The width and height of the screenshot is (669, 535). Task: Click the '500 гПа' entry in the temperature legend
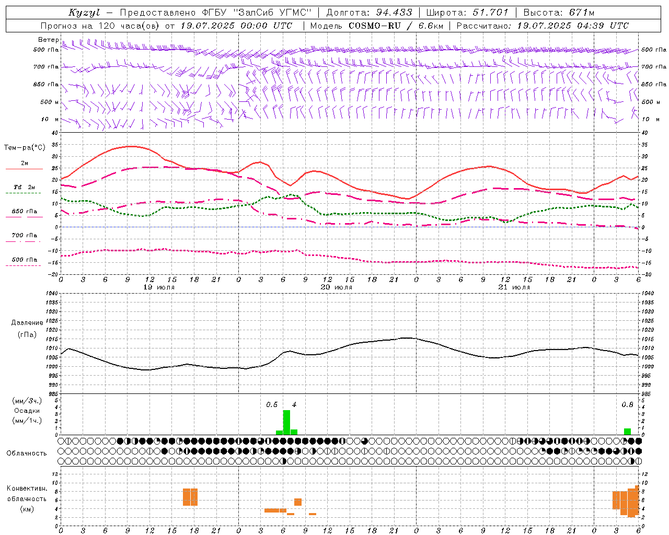point(25,260)
